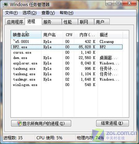Click the 结束进程(E) button
The height and width of the screenshot is (144, 139).
[x=112, y=123]
